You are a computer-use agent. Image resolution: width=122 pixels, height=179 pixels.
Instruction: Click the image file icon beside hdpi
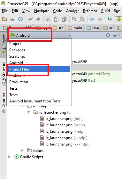point(42,118)
